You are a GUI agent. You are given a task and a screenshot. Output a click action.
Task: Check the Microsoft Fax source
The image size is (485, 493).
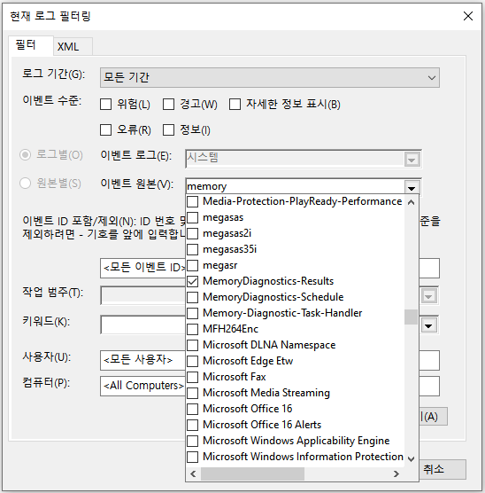pos(192,377)
